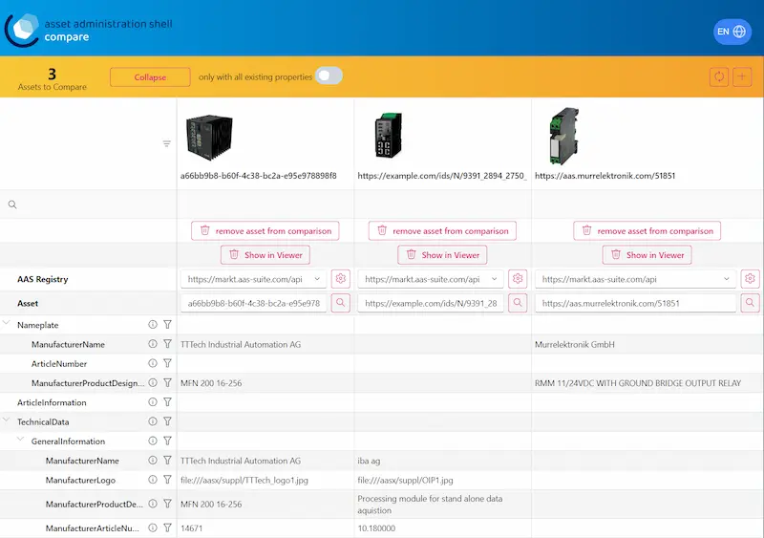Click the filter lines icon beside the first asset image

tap(166, 143)
